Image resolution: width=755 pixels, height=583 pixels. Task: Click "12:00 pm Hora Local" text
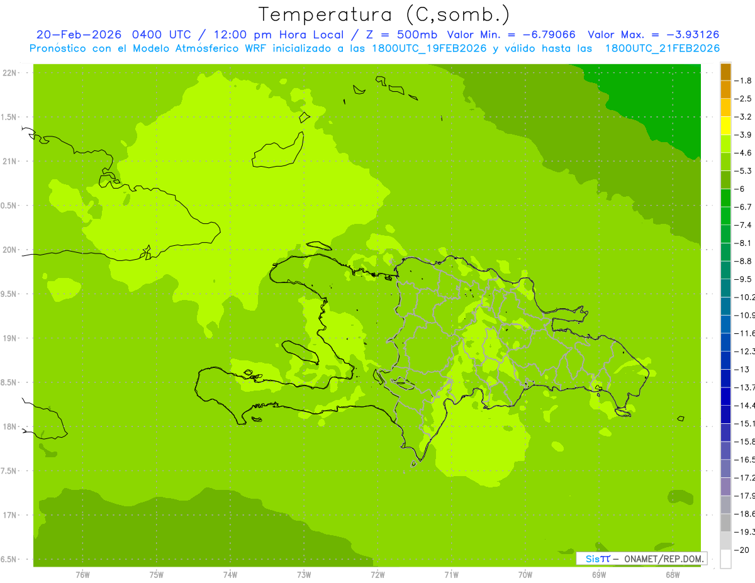[x=279, y=35]
